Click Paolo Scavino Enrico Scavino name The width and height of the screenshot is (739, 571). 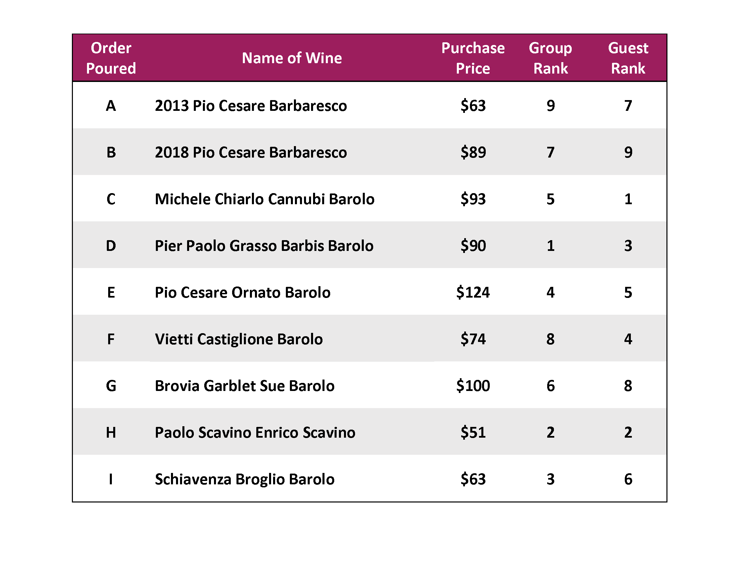click(x=255, y=432)
